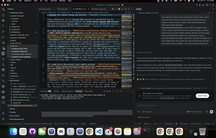216x138 pixels.
Task: Expand the Timeline section
Action: point(13,112)
